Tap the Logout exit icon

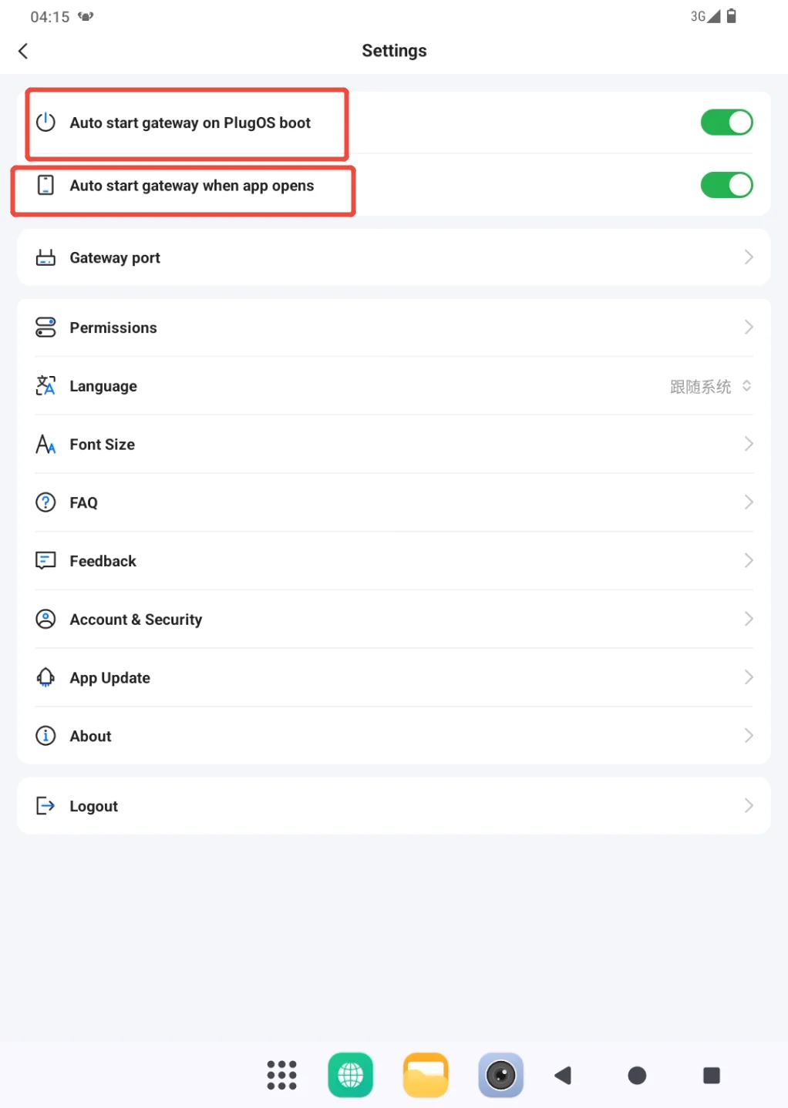coord(45,806)
